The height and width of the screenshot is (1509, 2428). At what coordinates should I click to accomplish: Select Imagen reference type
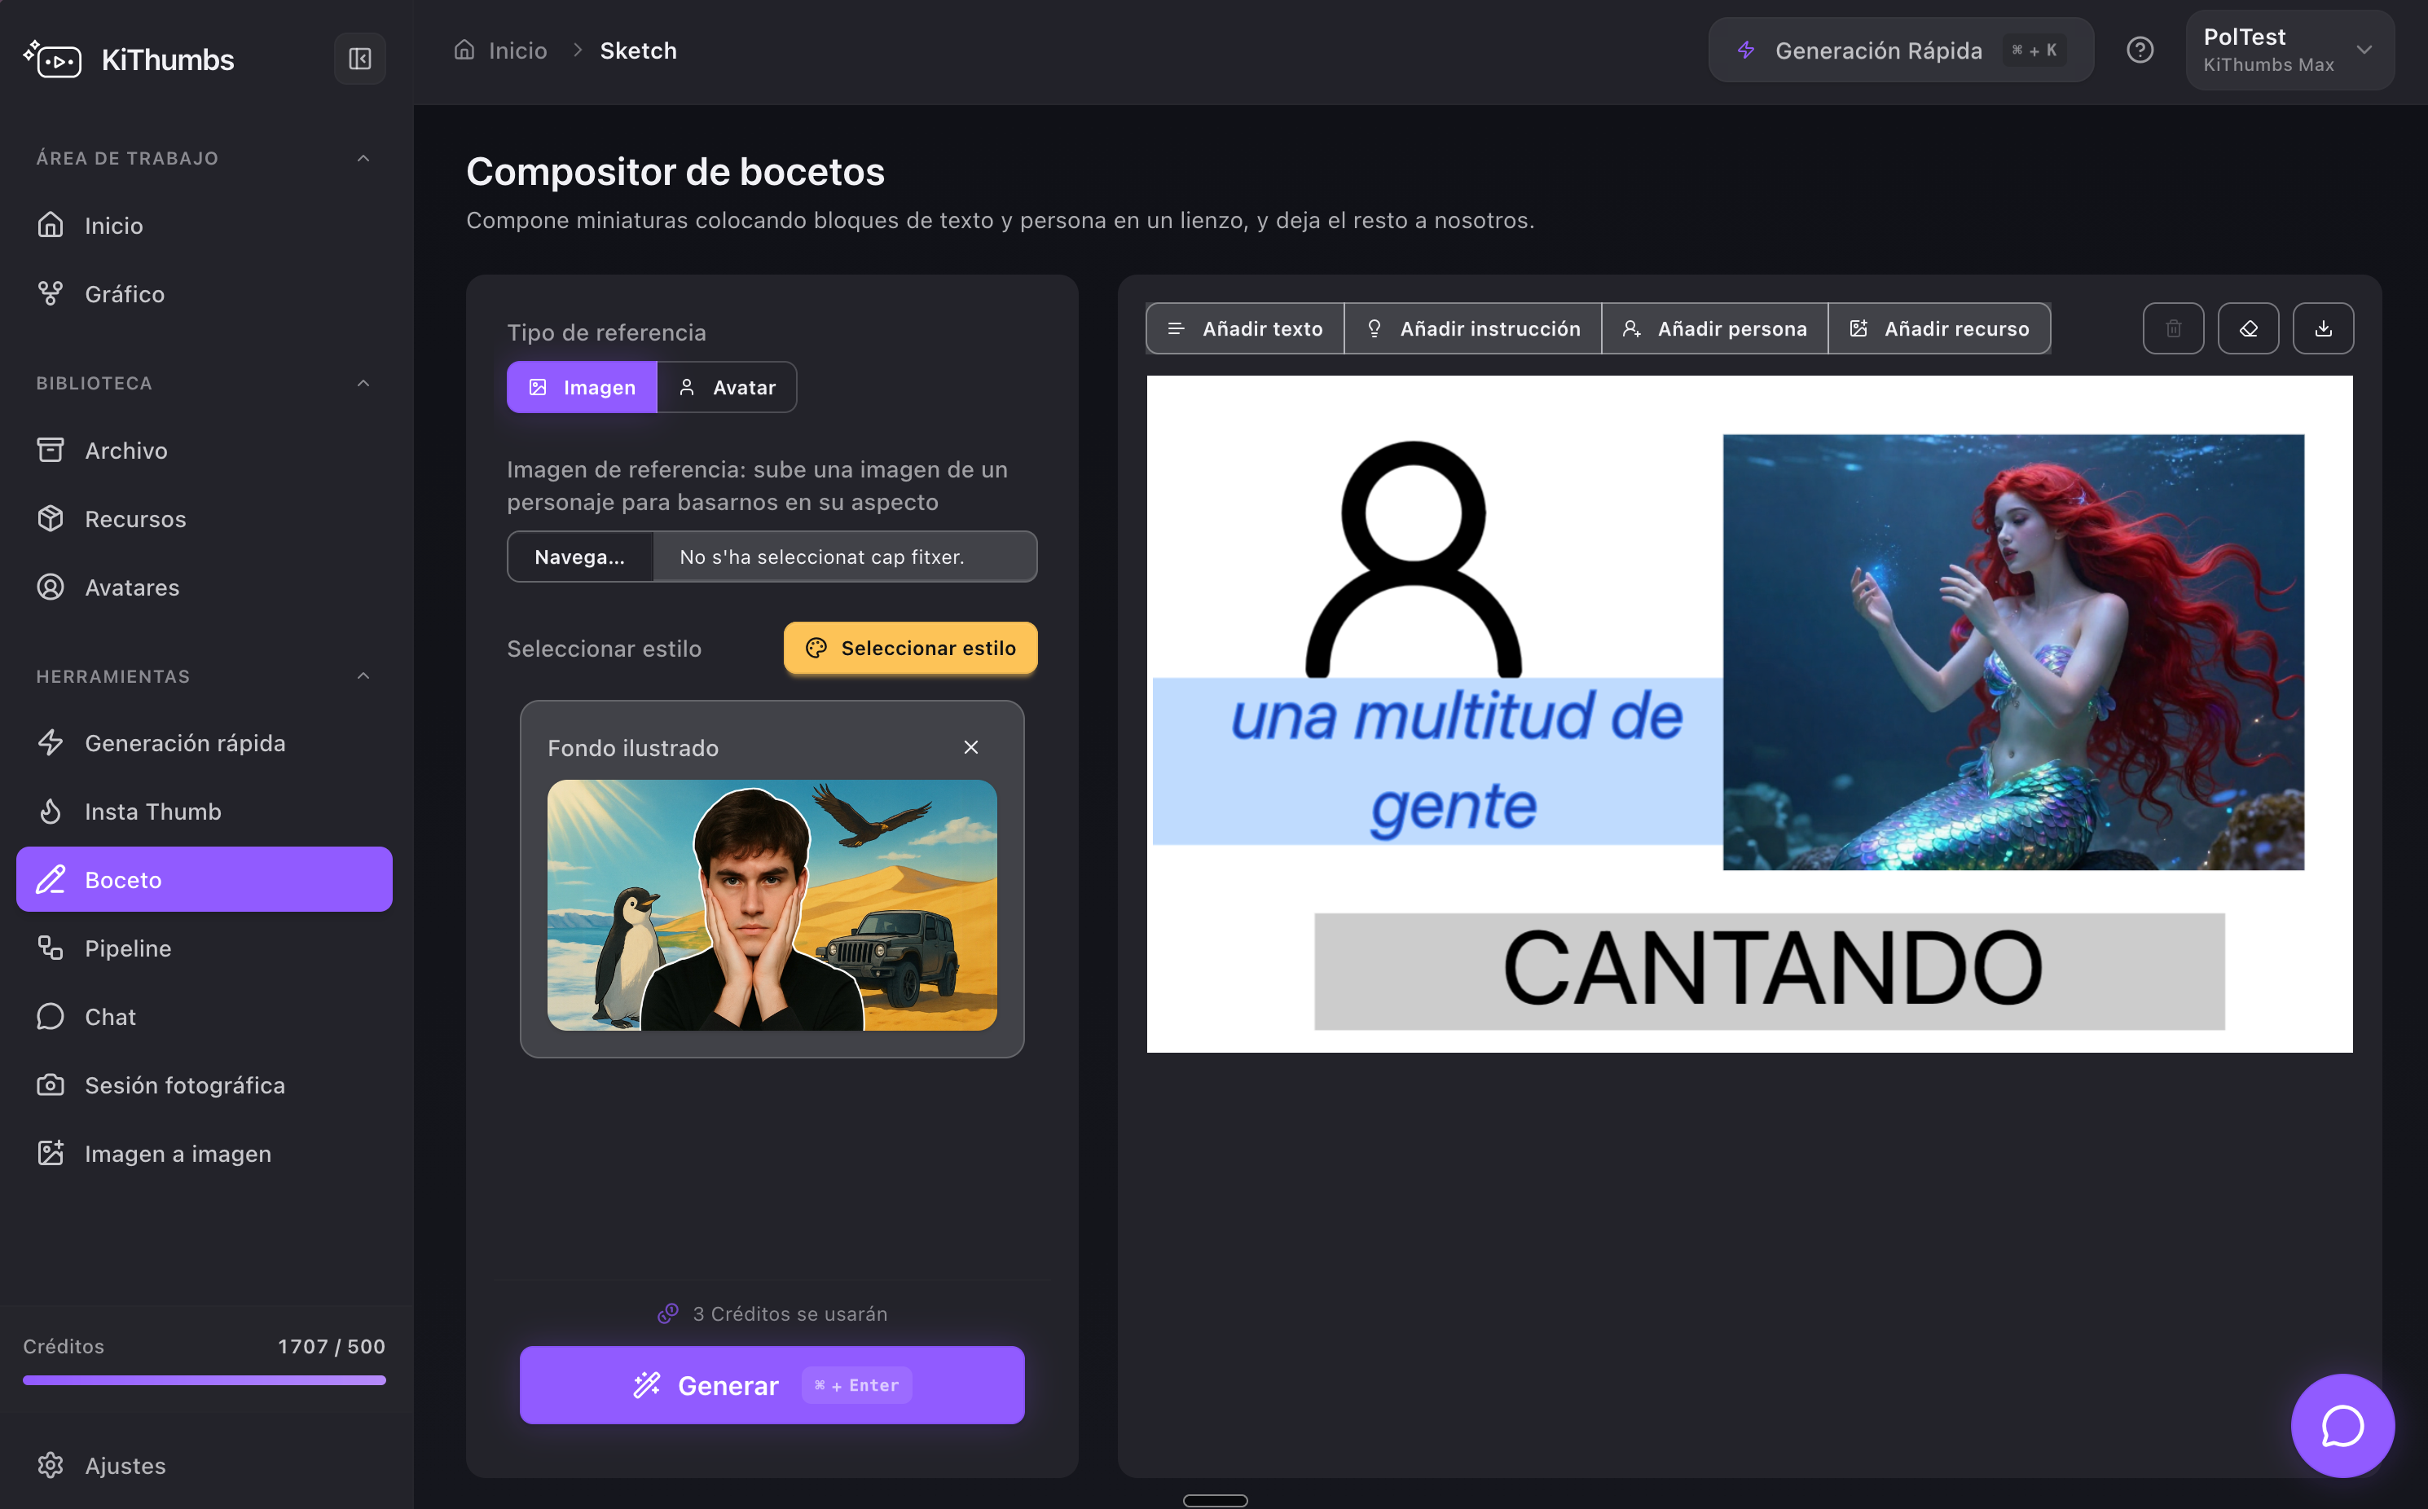[x=582, y=387]
